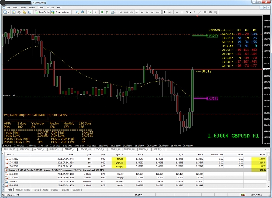This screenshot has height=198, width=272.
Task: Switch to M30 timeframe
Action: (131, 12)
